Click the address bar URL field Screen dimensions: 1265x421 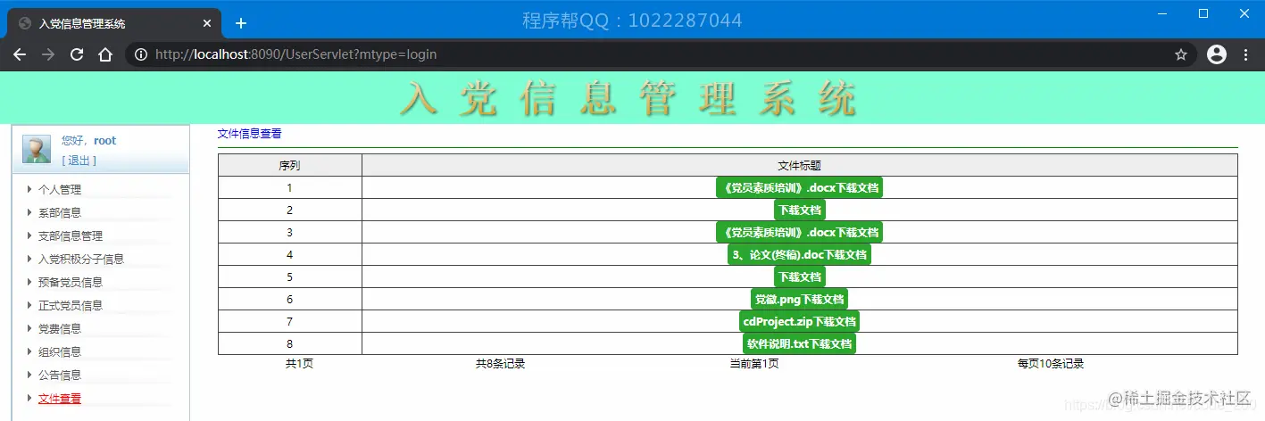coord(661,54)
